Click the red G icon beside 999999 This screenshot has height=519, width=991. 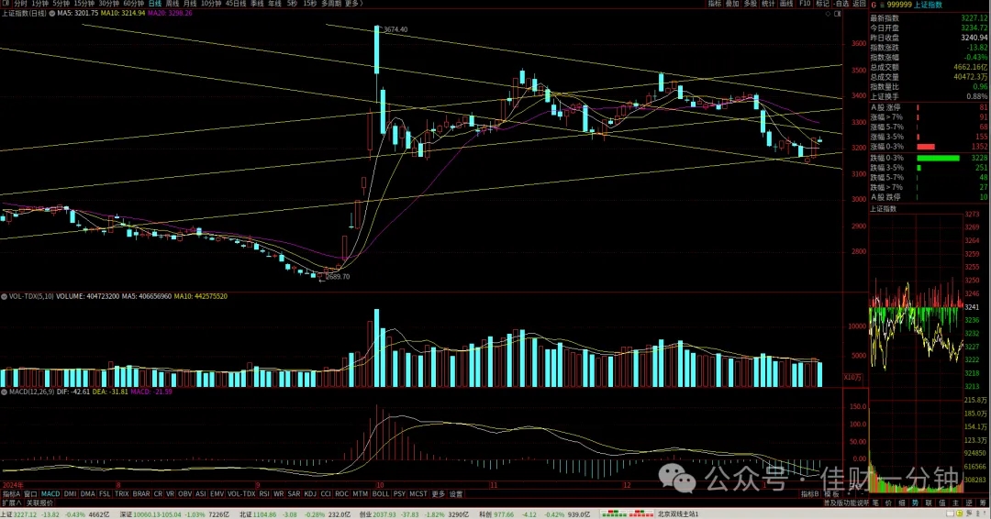[874, 6]
